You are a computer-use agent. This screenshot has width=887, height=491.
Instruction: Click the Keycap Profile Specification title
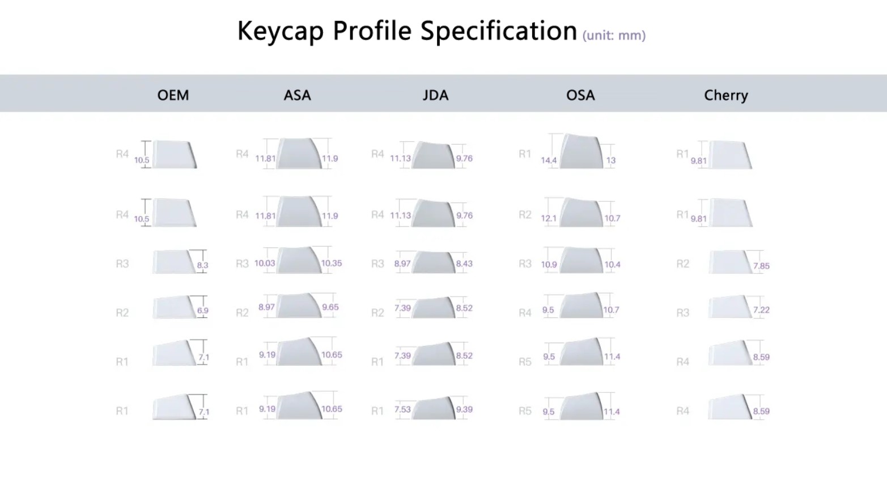pyautogui.click(x=406, y=31)
